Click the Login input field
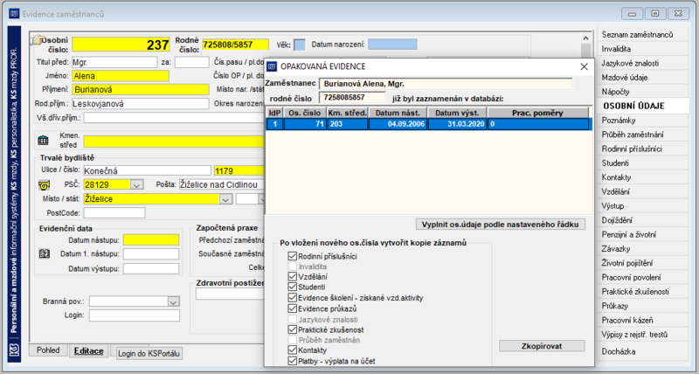Image resolution: width=699 pixels, height=374 pixels. (135, 315)
